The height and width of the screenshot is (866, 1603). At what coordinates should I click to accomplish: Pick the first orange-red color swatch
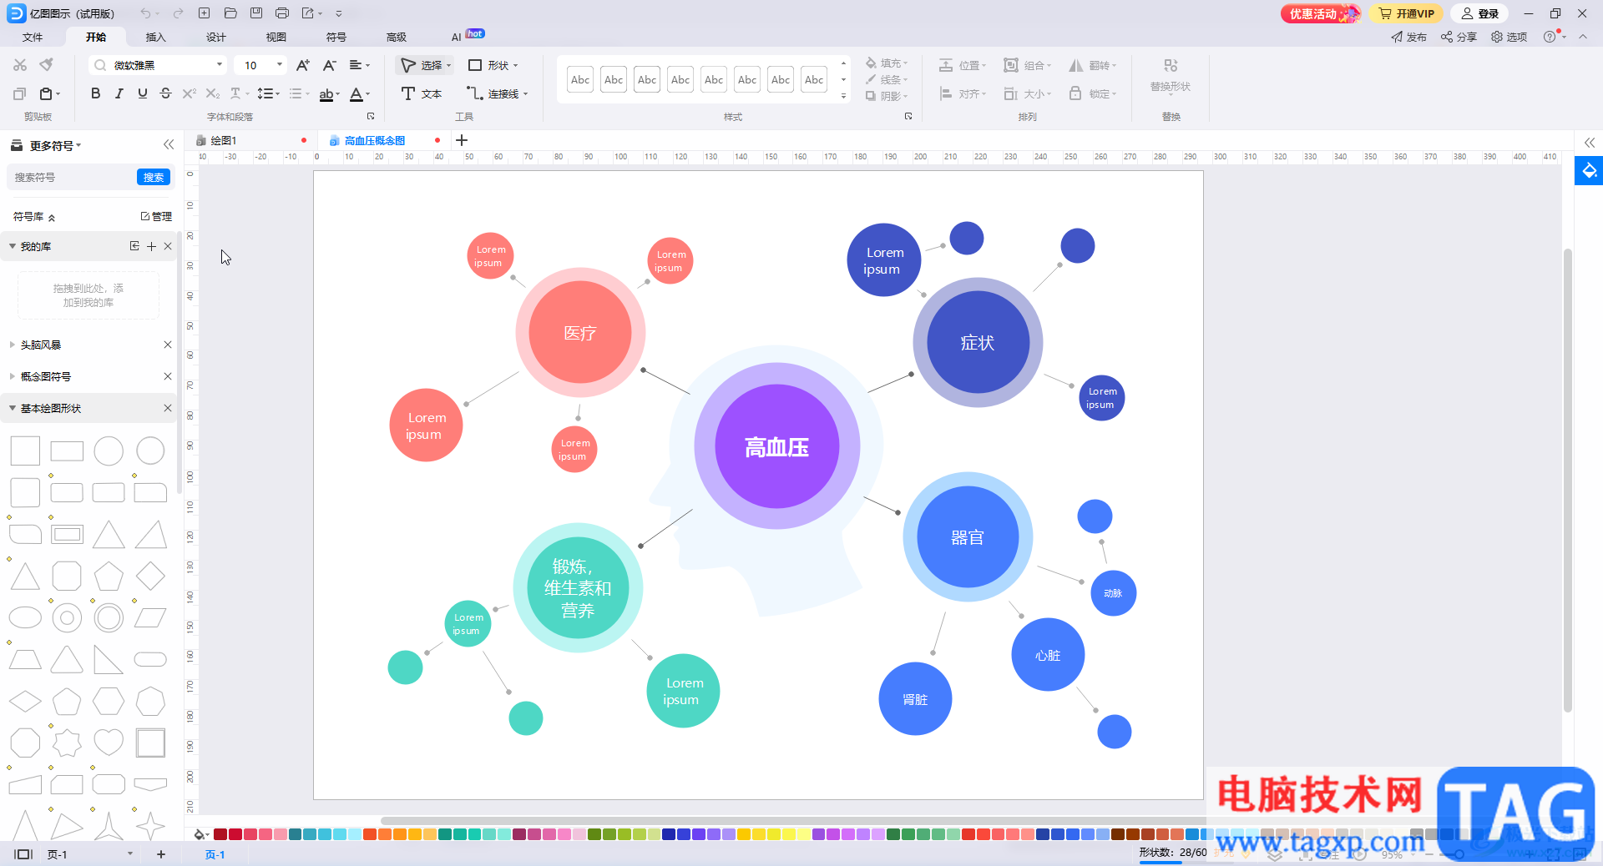tap(370, 834)
